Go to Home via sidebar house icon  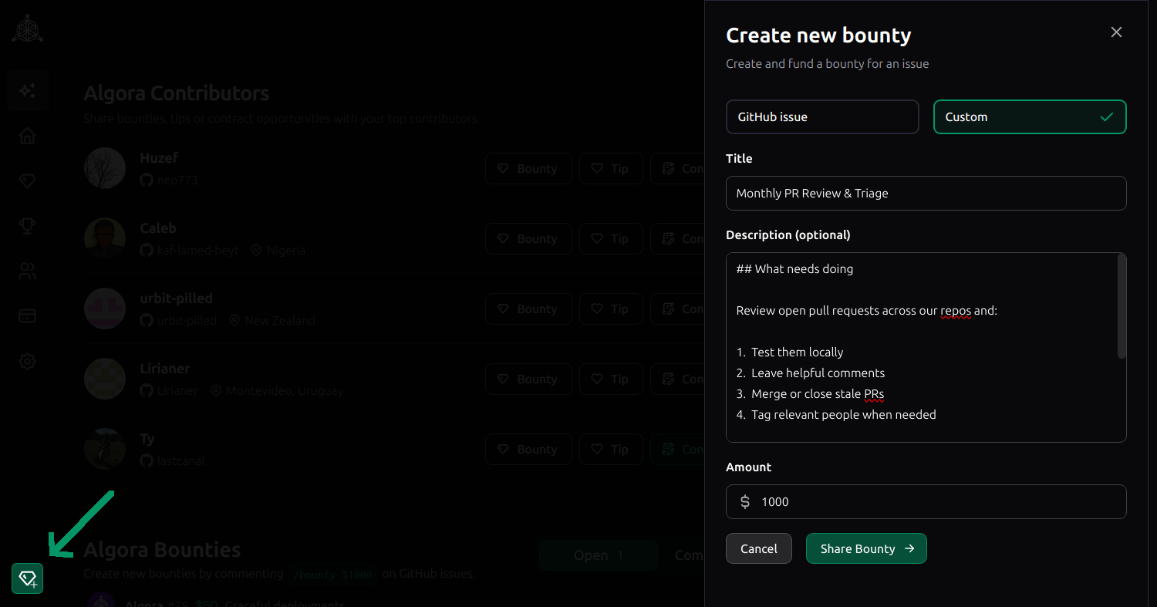click(28, 137)
